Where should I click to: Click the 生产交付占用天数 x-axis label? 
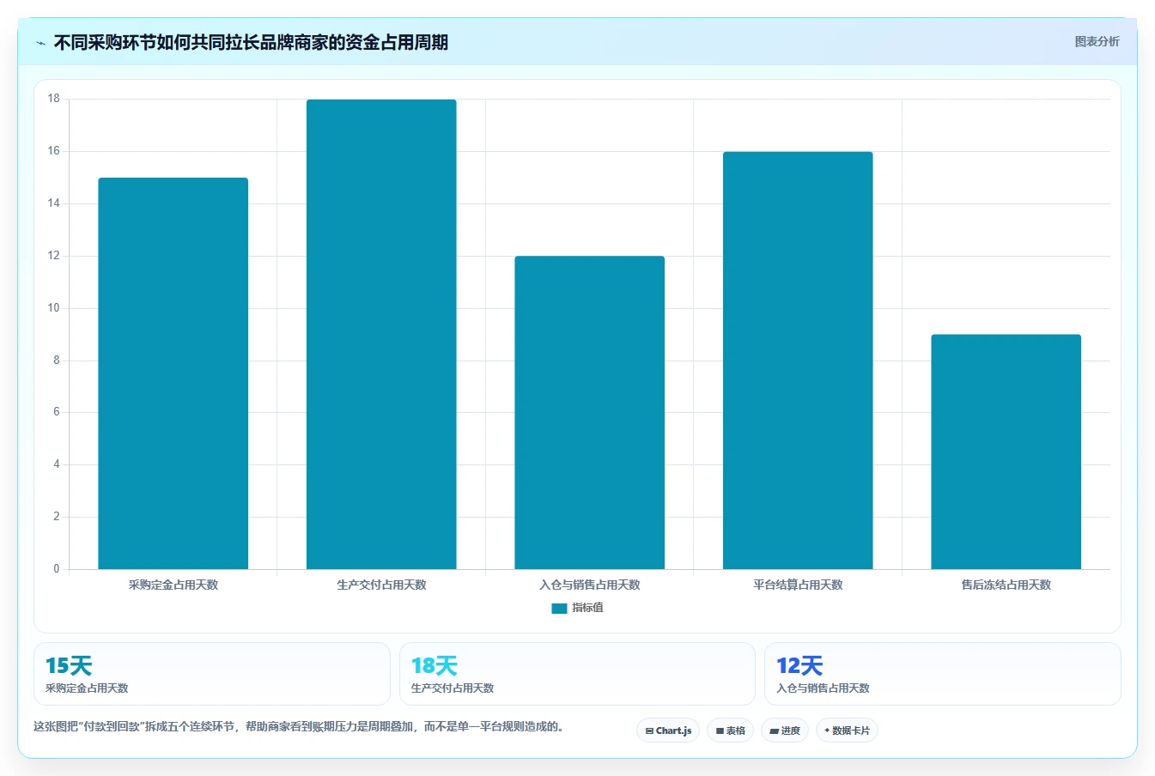[381, 585]
